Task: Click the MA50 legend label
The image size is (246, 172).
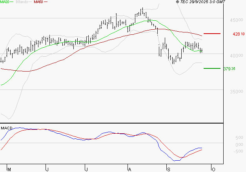Action: (x=38, y=2)
